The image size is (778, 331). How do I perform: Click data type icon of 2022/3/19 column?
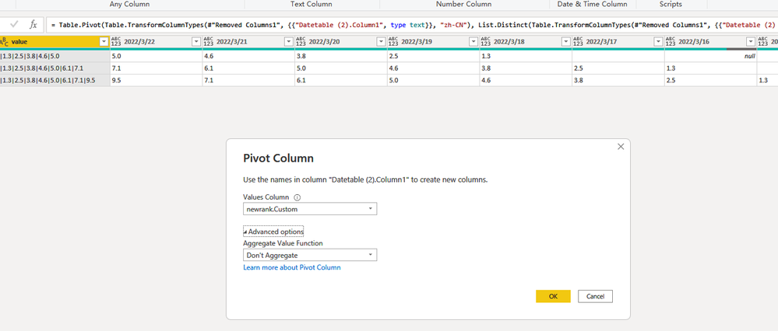pos(393,41)
